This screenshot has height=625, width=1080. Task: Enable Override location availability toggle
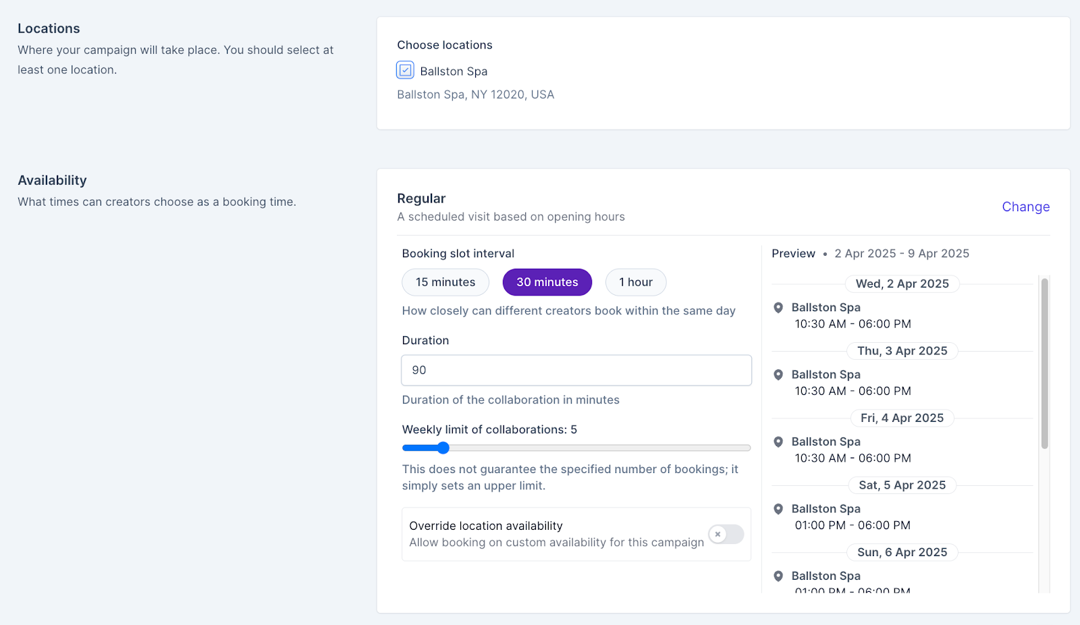pyautogui.click(x=726, y=535)
